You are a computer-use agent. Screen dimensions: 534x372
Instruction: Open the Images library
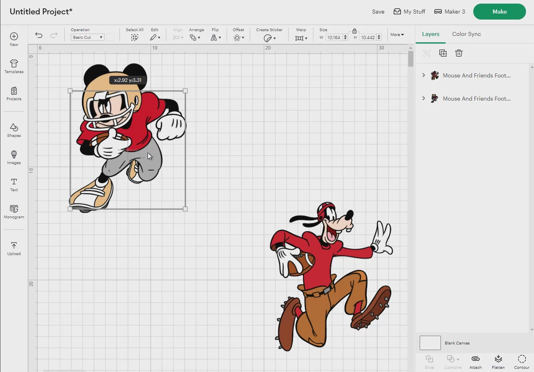(x=14, y=157)
